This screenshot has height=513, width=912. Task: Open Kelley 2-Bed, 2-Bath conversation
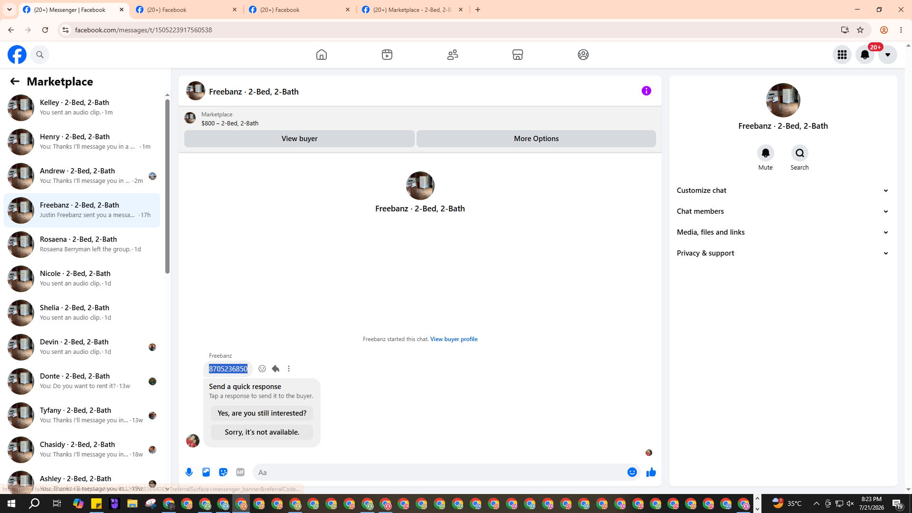pos(82,108)
